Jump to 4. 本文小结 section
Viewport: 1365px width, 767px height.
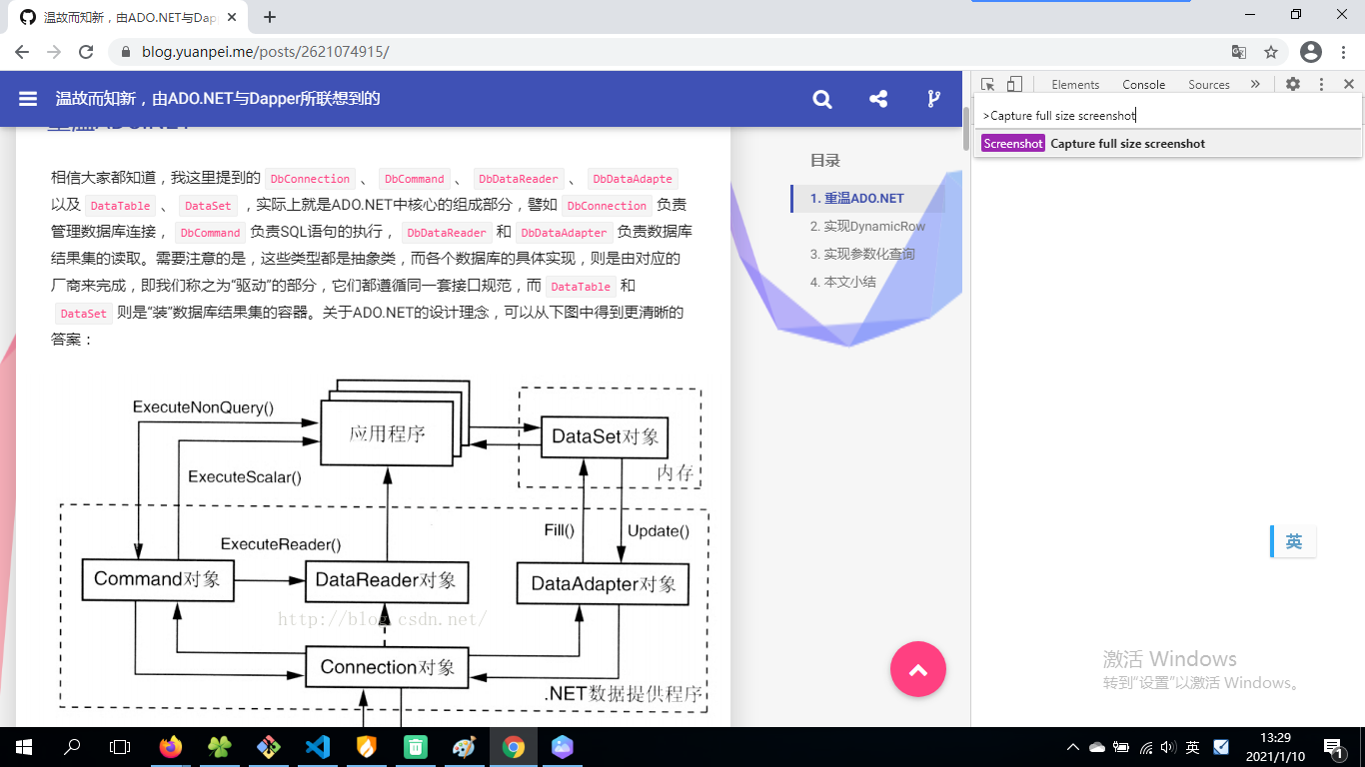(843, 282)
